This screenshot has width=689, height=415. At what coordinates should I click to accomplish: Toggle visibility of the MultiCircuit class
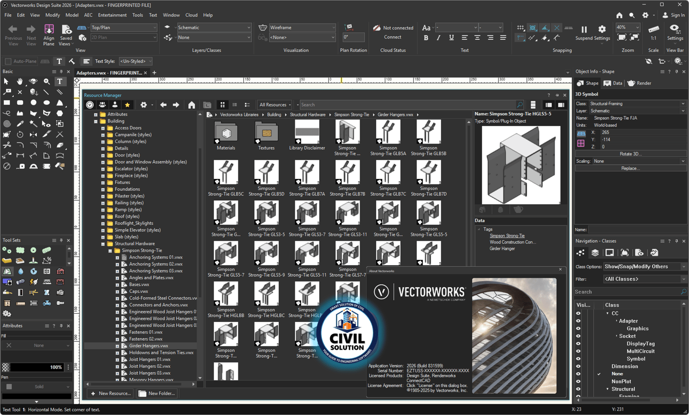click(578, 351)
